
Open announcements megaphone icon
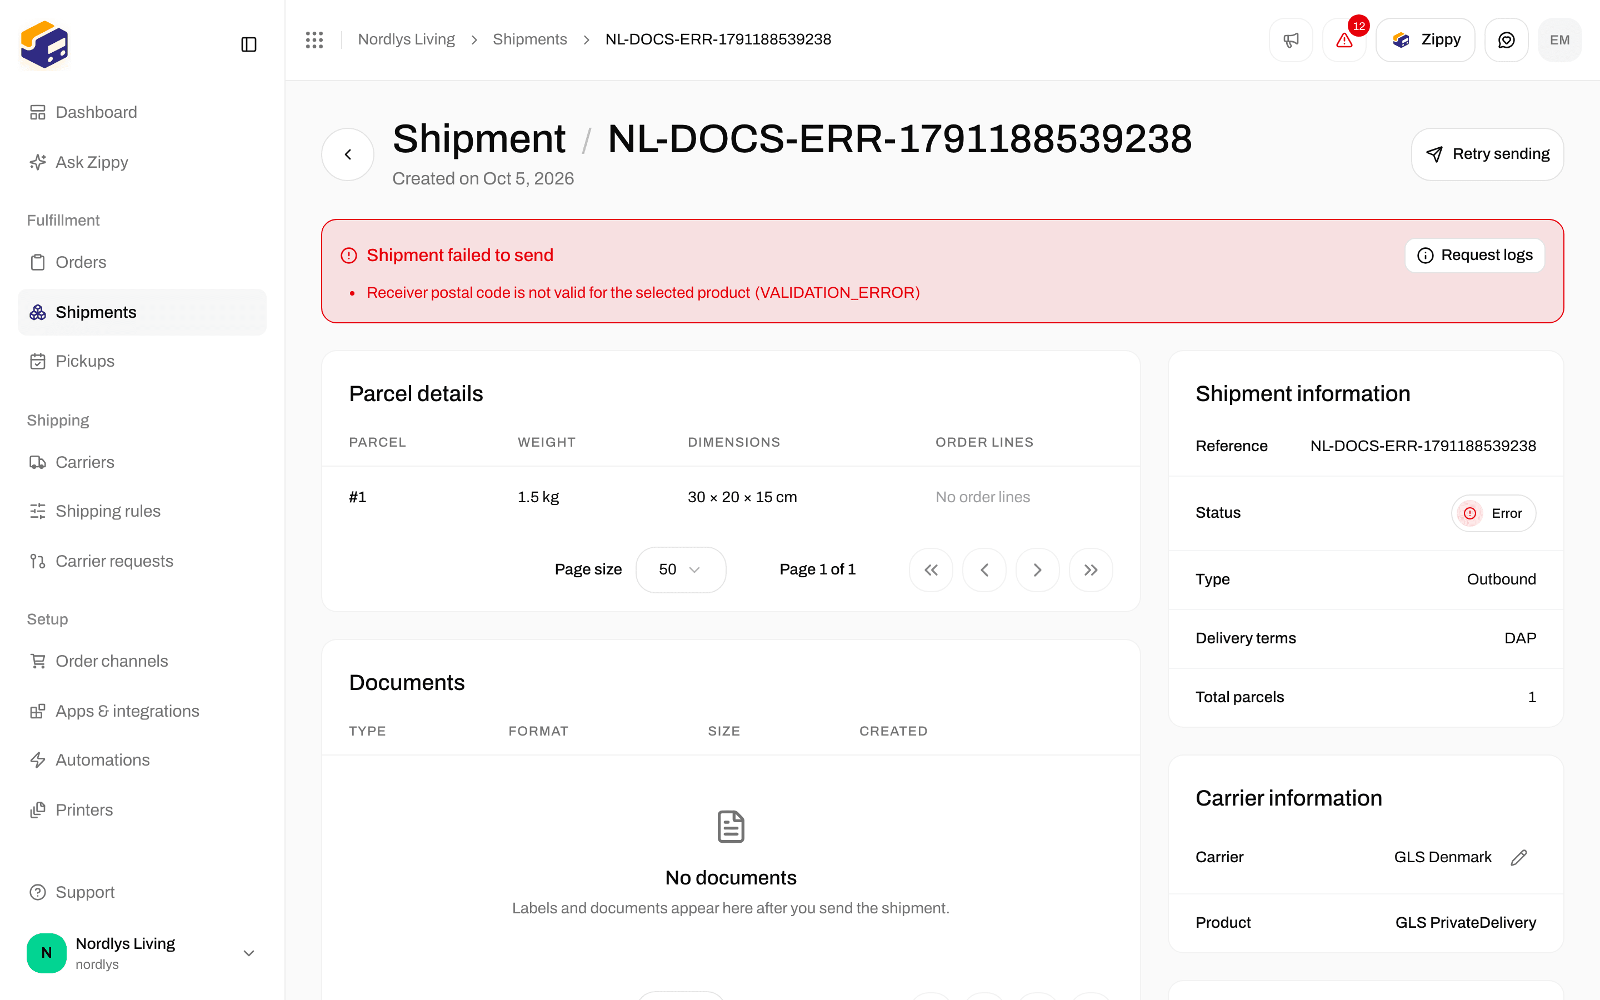click(x=1291, y=41)
